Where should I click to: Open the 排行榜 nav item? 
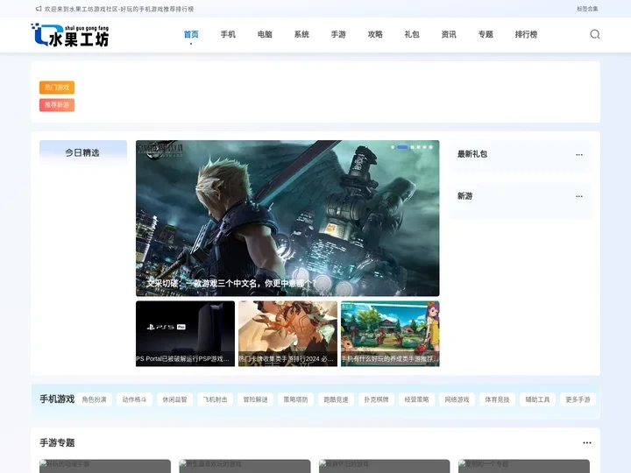(526, 34)
